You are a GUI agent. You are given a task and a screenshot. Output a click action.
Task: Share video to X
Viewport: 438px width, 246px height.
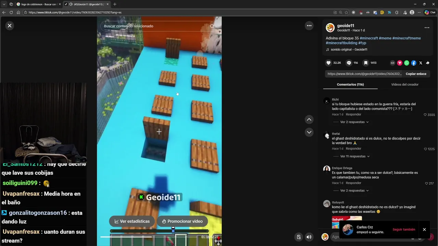(421, 63)
